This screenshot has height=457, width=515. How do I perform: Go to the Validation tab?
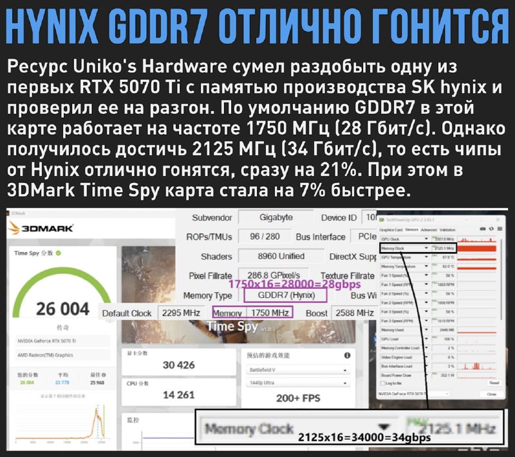click(447, 230)
